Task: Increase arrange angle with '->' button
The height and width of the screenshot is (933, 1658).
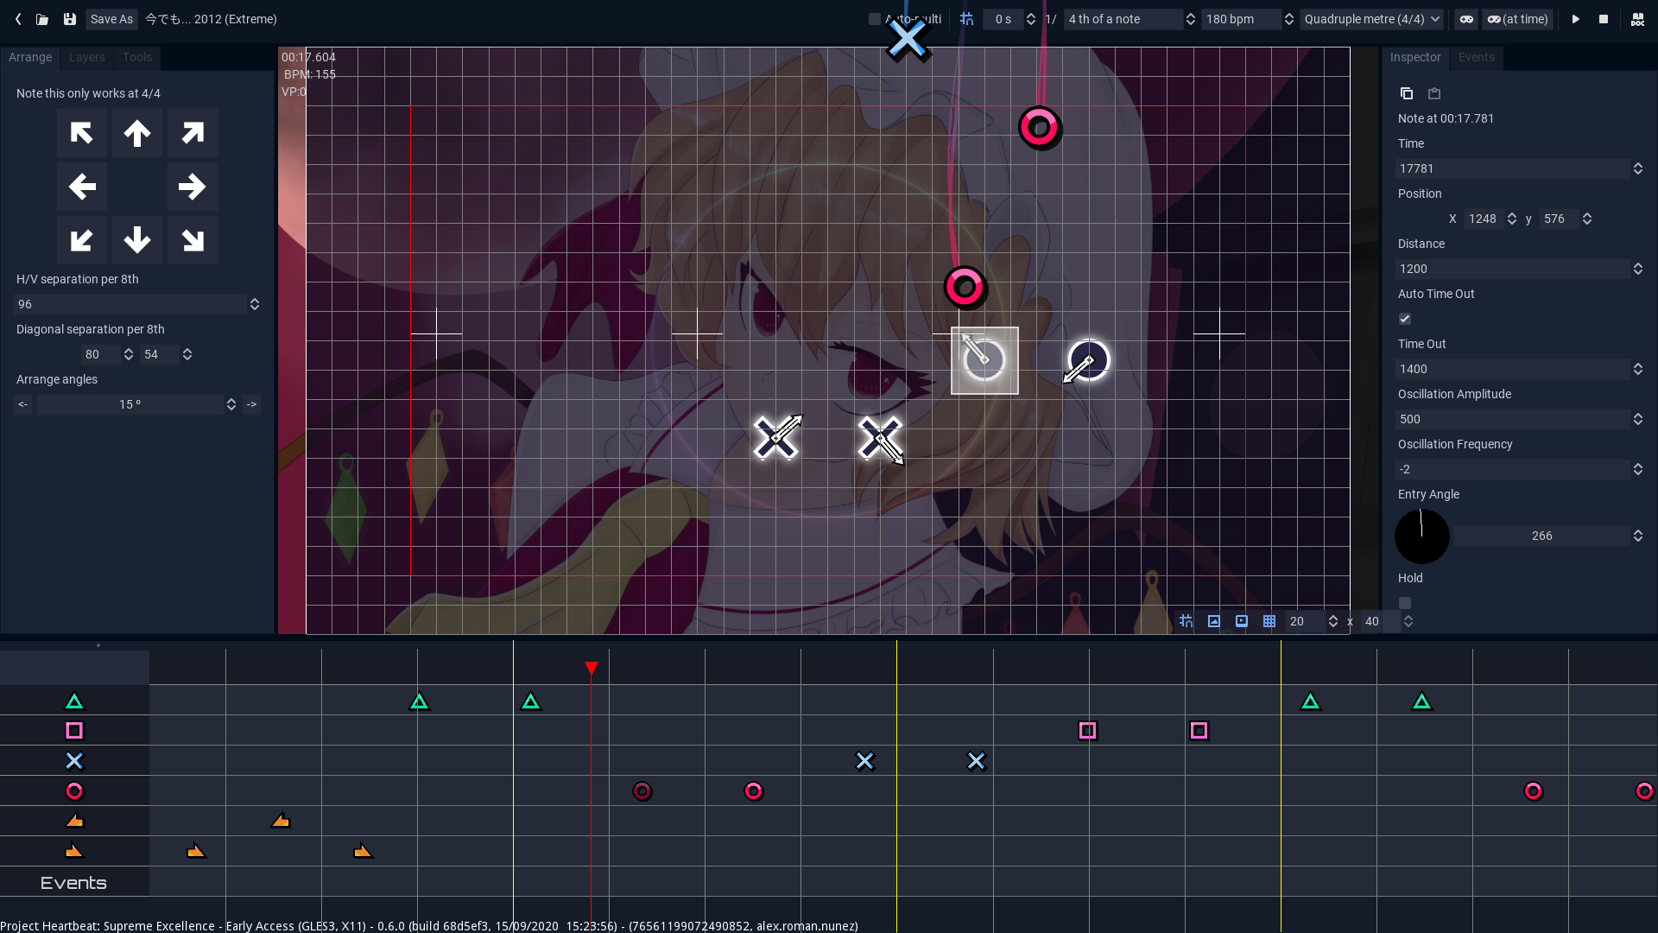Action: tap(251, 404)
